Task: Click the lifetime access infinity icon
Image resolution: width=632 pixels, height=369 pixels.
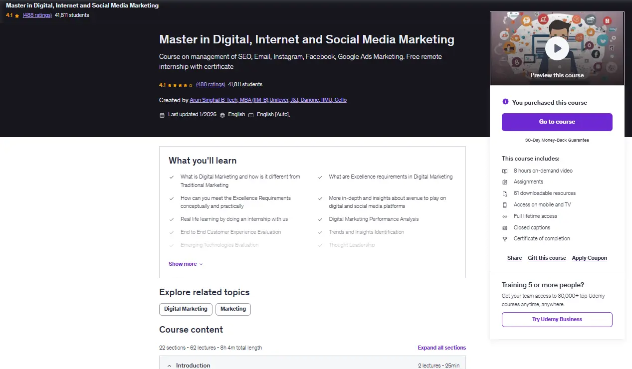Action: tap(505, 216)
